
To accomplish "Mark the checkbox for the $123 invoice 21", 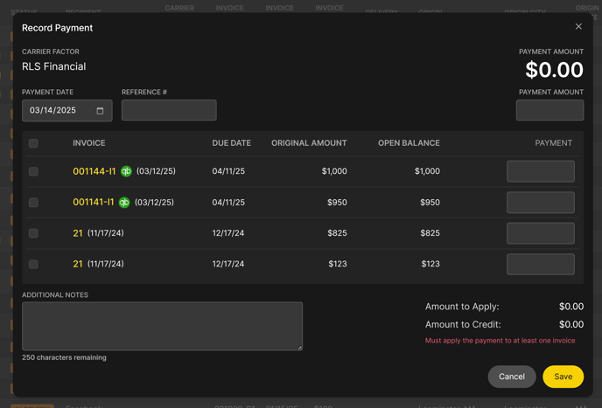I will 33,264.
